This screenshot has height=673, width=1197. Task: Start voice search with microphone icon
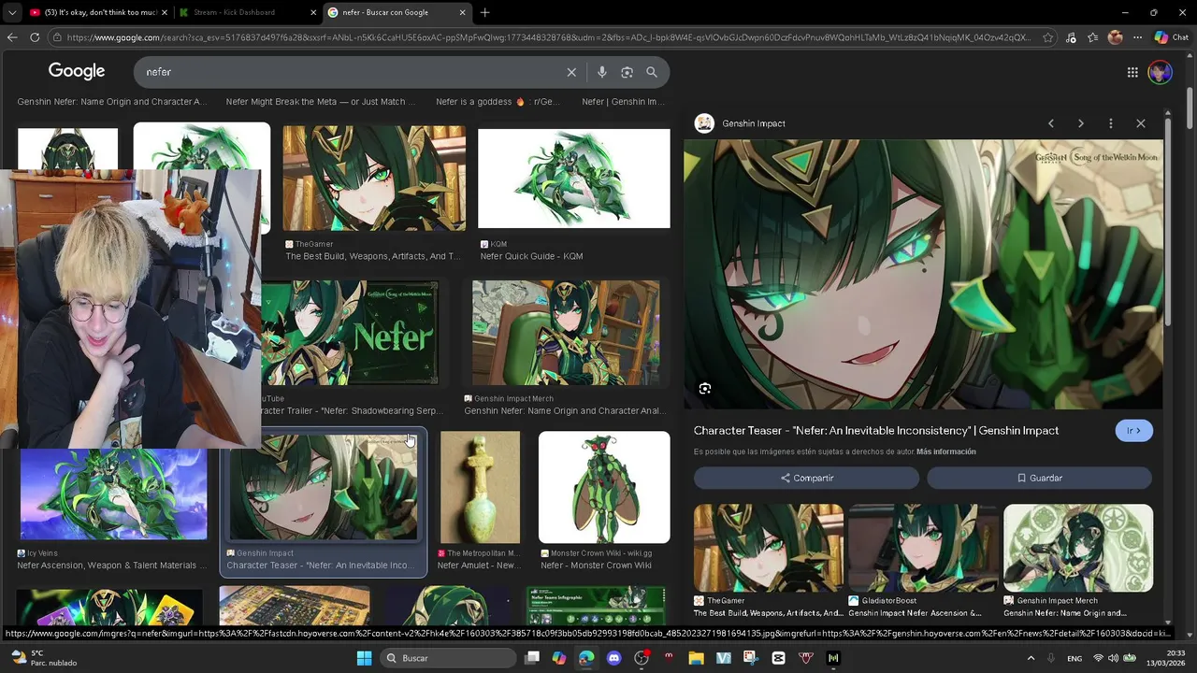(x=602, y=72)
